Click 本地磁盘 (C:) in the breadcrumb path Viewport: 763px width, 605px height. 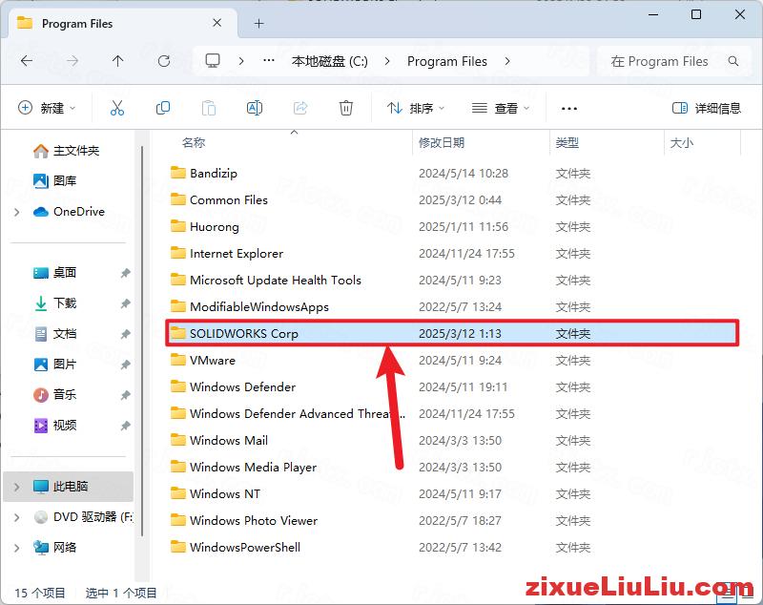click(x=331, y=61)
